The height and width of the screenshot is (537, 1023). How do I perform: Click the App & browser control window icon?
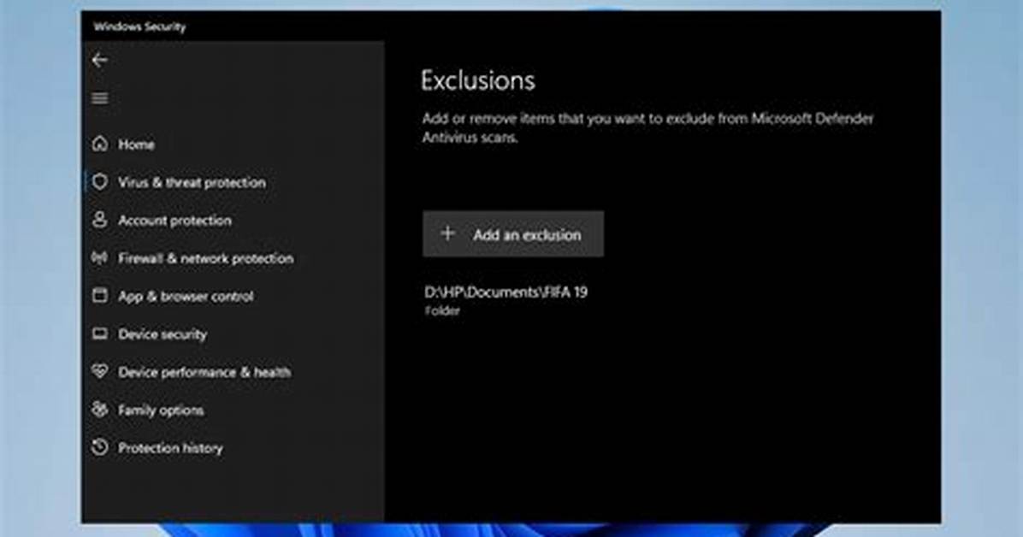point(100,296)
